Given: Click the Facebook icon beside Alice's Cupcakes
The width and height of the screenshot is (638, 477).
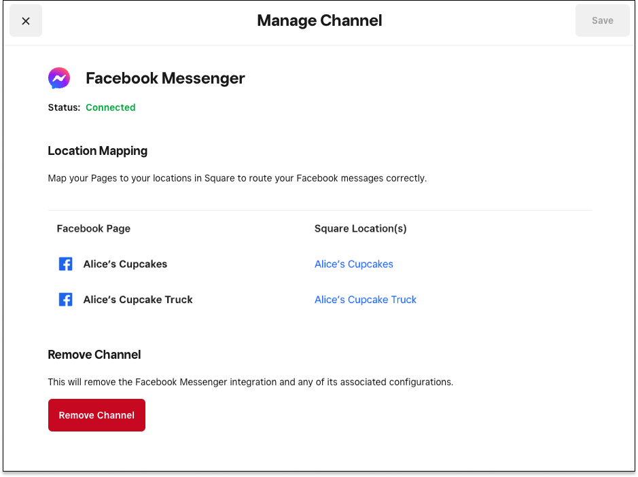Looking at the screenshot, I should 65,264.
